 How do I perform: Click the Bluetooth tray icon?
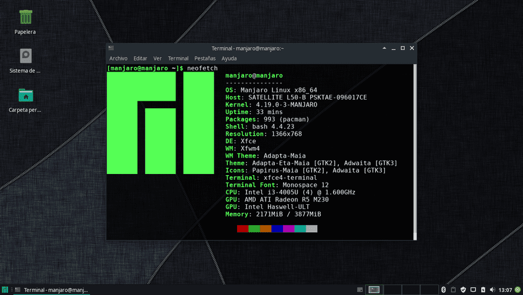click(x=443, y=290)
